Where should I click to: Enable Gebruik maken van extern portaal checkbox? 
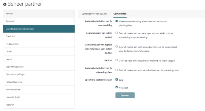click(x=117, y=33)
